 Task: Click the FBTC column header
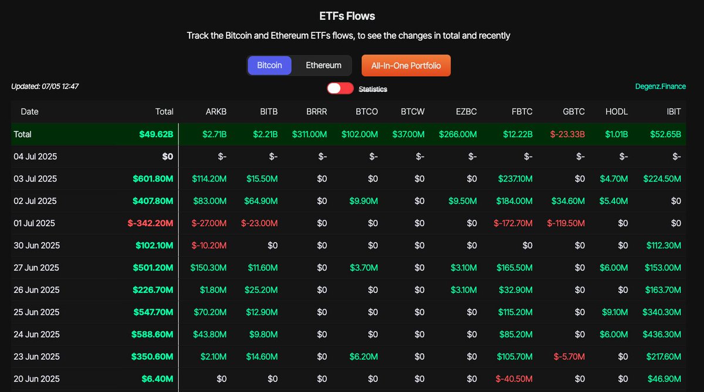coord(522,111)
